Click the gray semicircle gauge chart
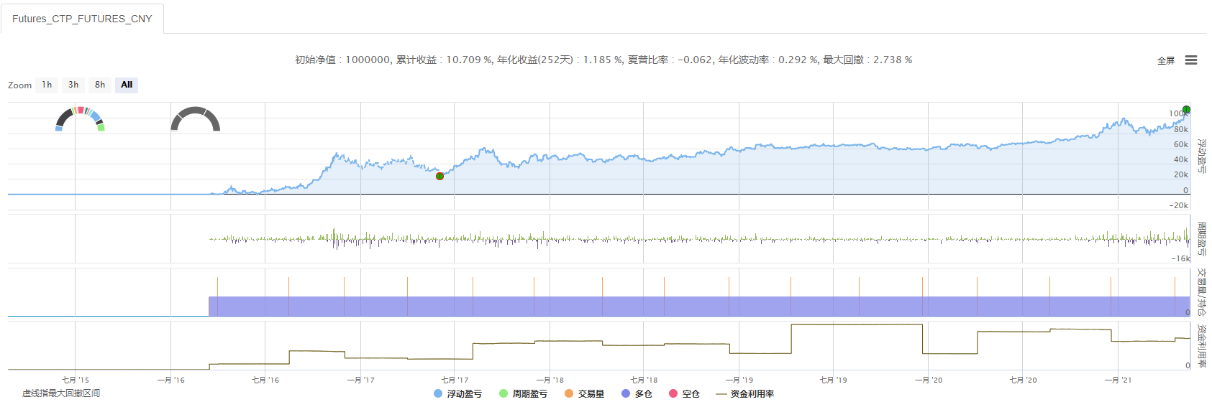Viewport: 1212px width, 402px height. click(195, 119)
